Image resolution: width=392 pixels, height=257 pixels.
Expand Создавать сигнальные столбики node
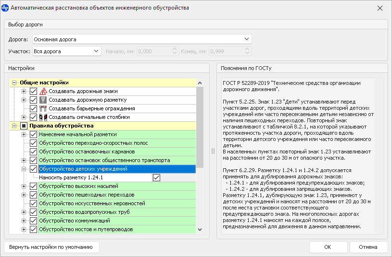(x=24, y=117)
